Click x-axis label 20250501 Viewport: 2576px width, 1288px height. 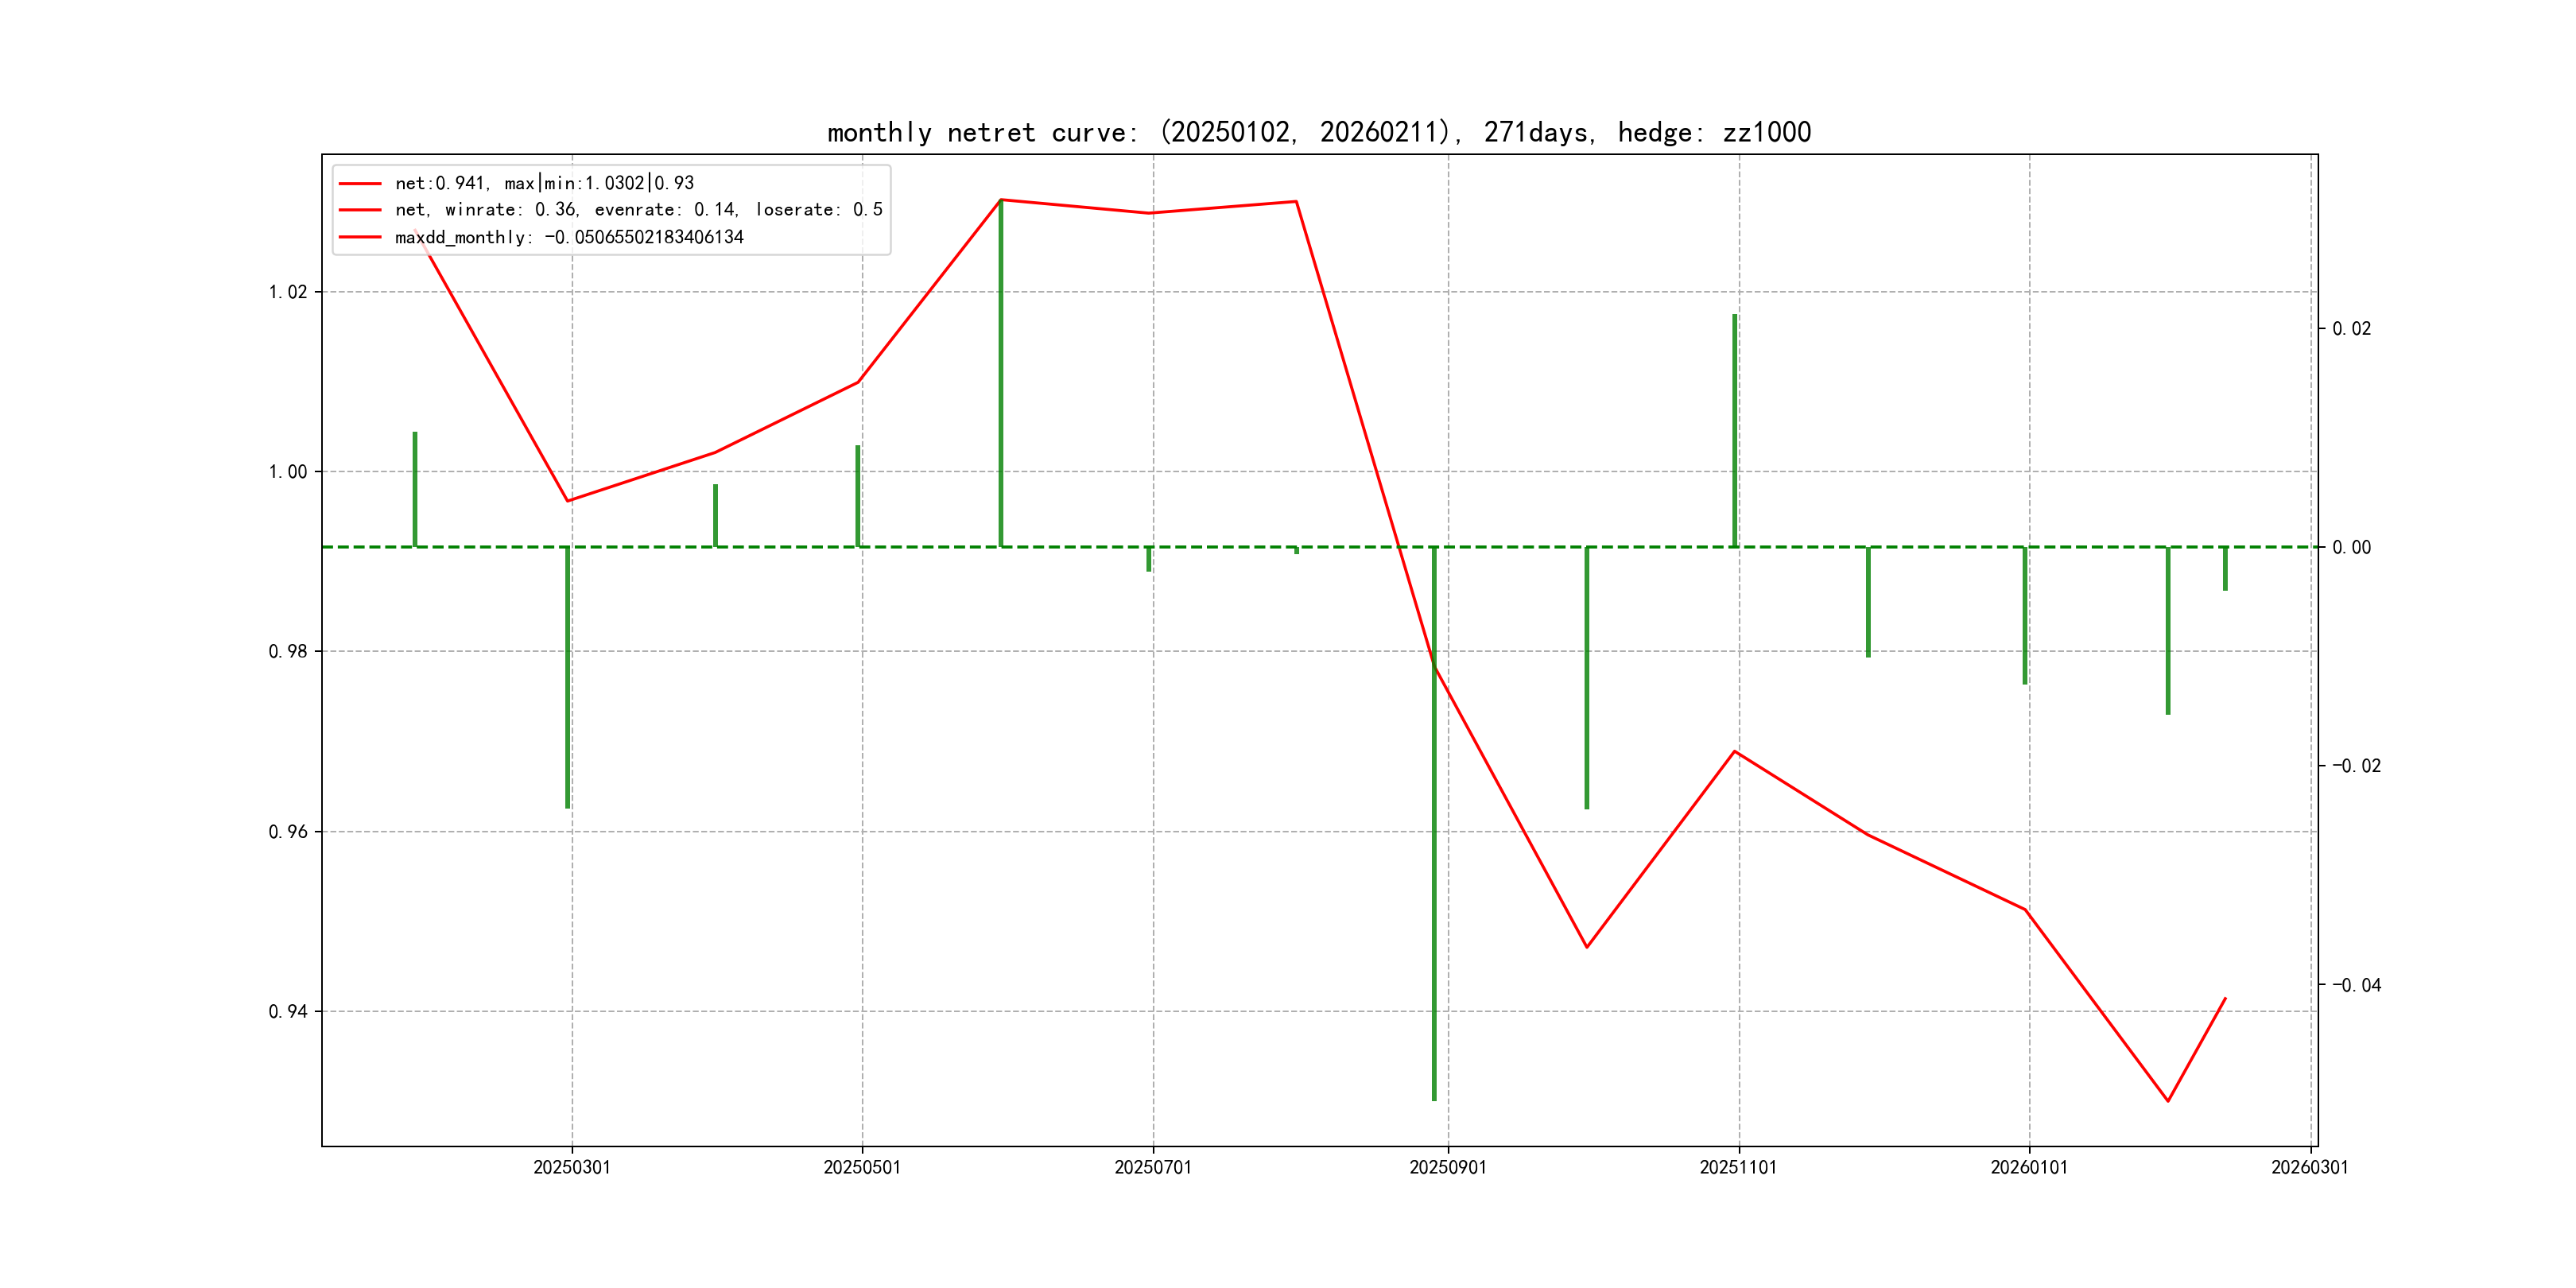click(x=861, y=1167)
